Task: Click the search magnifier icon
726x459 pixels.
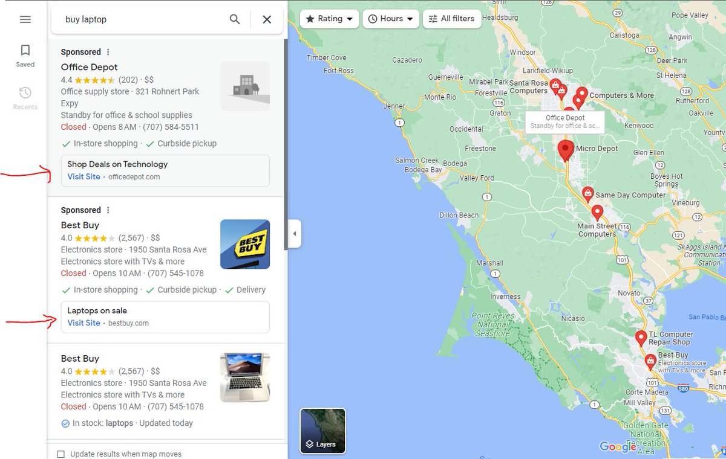Action: 234,19
